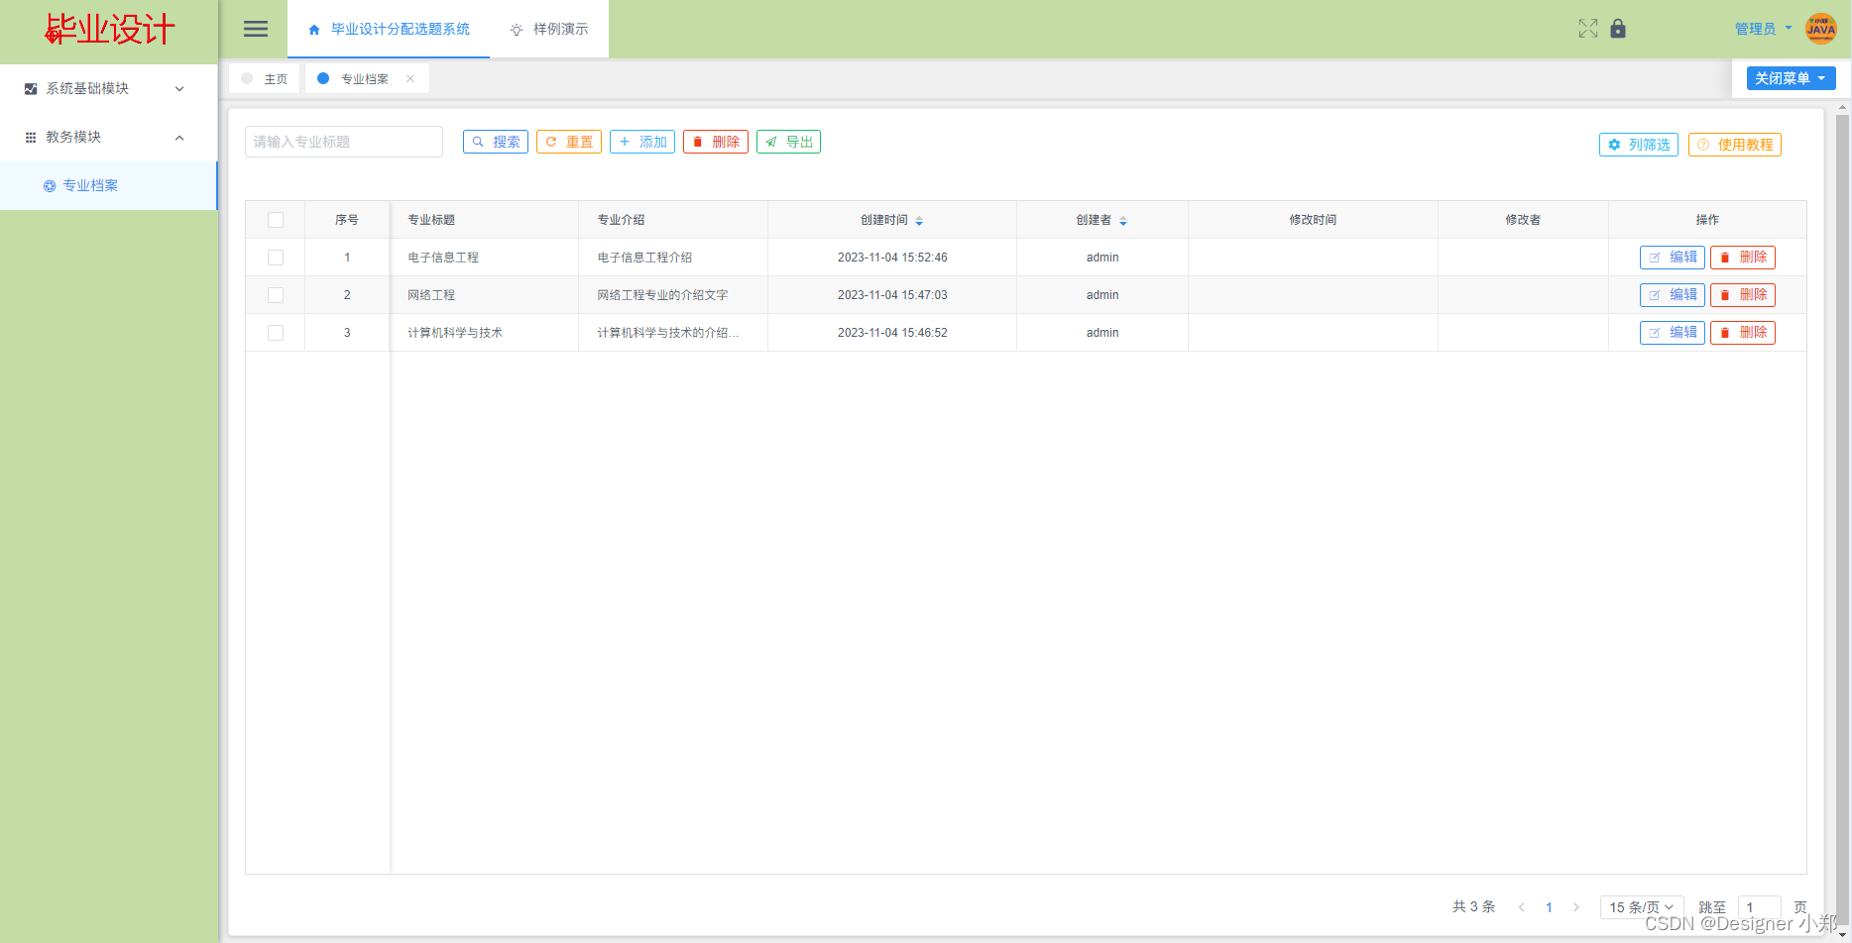The width and height of the screenshot is (1852, 943).
Task: Switch to 毕业设计分配选题系统 top tab
Action: coord(389,29)
